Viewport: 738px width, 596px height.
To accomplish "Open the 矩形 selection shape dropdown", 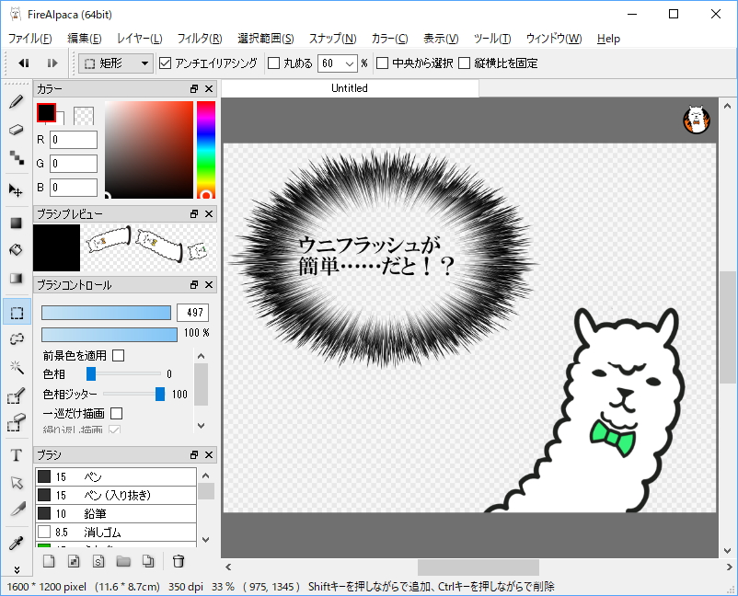I will pos(116,63).
